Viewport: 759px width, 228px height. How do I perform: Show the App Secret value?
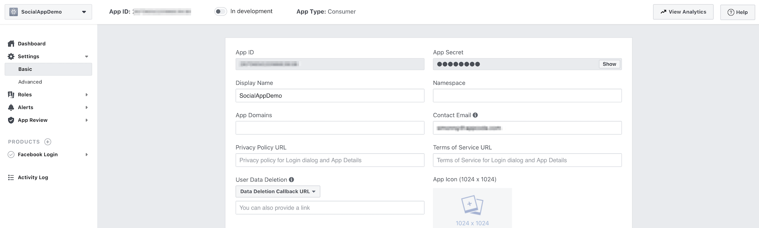(609, 64)
